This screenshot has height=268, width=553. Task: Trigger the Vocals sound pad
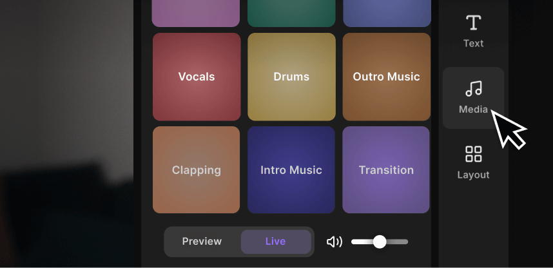tap(197, 77)
